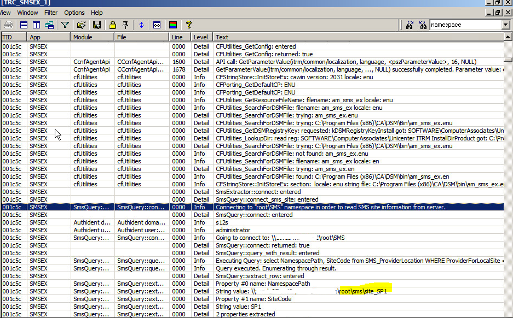Screen dimensions: 513x318
Task: Open the Options menu
Action: [x=74, y=13]
